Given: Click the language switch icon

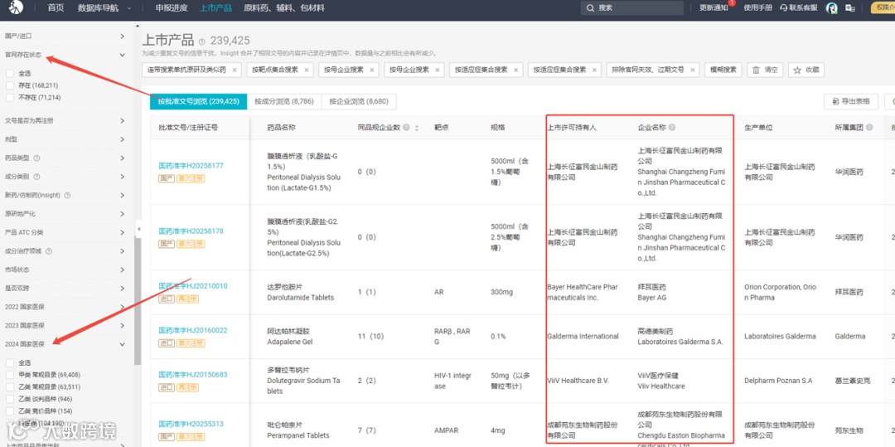Looking at the screenshot, I should coord(850,8).
